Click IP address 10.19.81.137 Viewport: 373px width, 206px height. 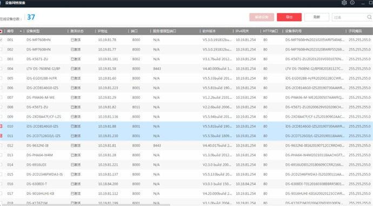[x=108, y=174]
